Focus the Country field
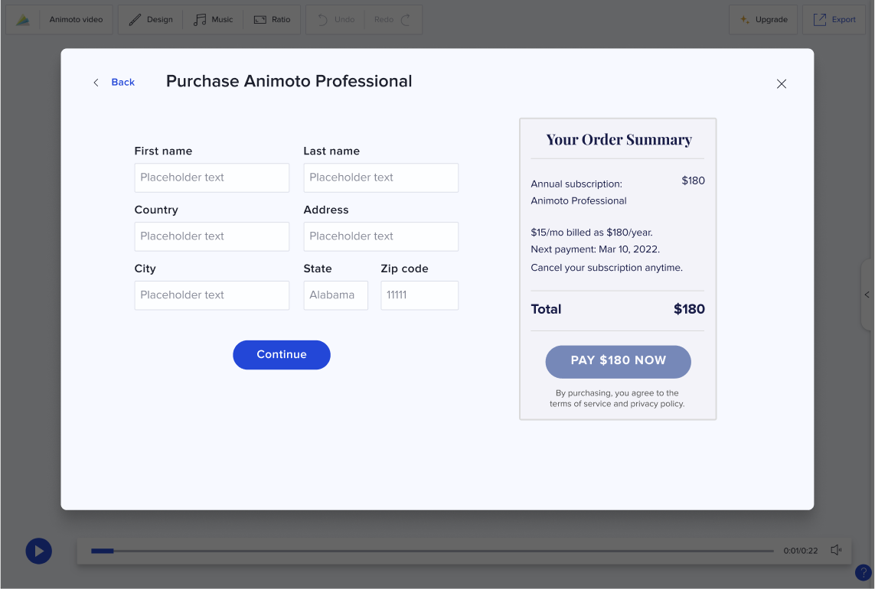The width and height of the screenshot is (875, 589). coord(211,236)
